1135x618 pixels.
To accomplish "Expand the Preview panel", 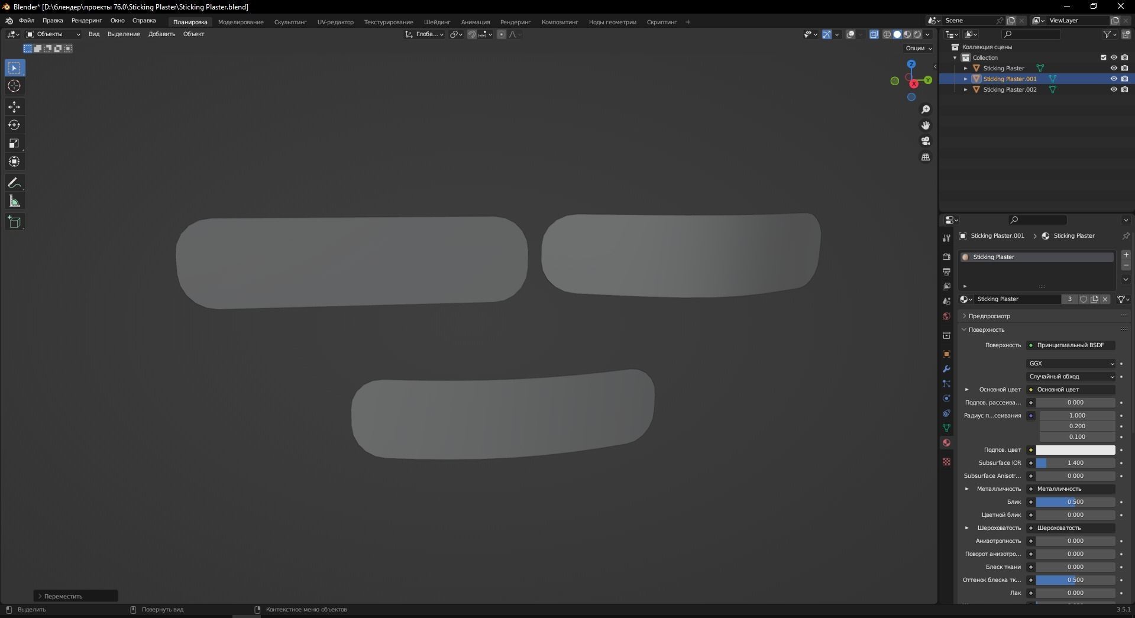I will point(989,316).
